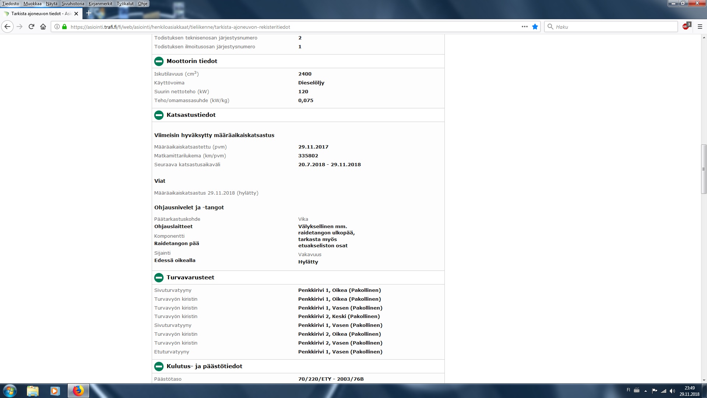The image size is (707, 398).
Task: Collapse Kulutus- ja päästötiedot section
Action: (x=159, y=366)
